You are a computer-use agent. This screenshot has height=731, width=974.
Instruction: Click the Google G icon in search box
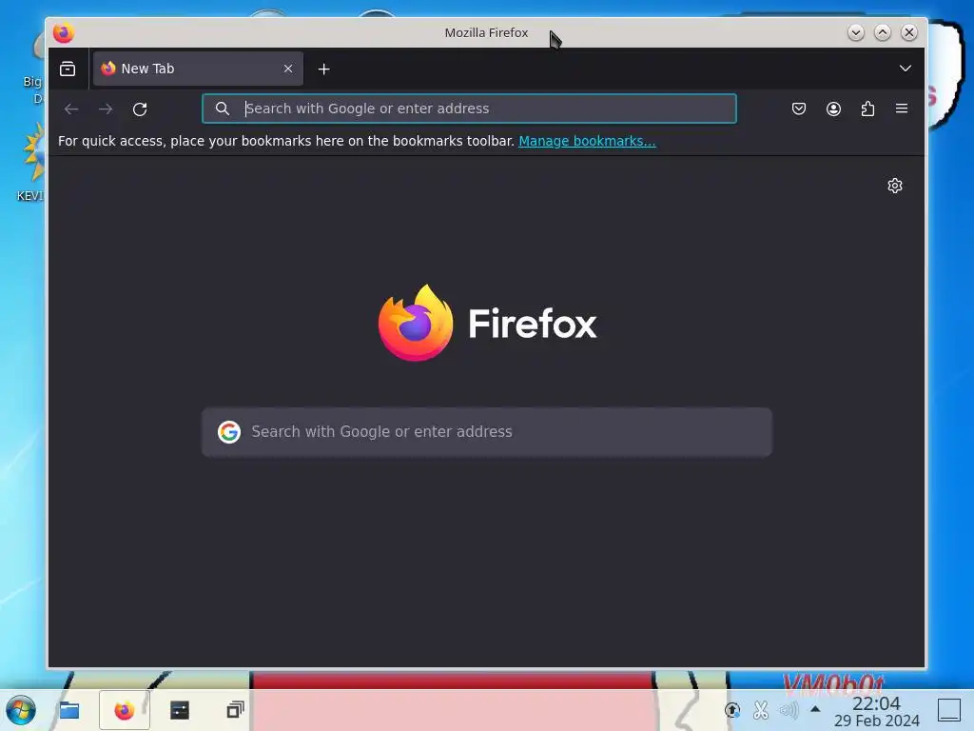[229, 431]
